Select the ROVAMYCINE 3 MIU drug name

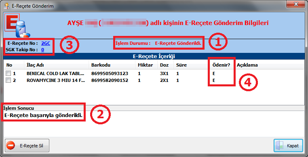(56, 80)
